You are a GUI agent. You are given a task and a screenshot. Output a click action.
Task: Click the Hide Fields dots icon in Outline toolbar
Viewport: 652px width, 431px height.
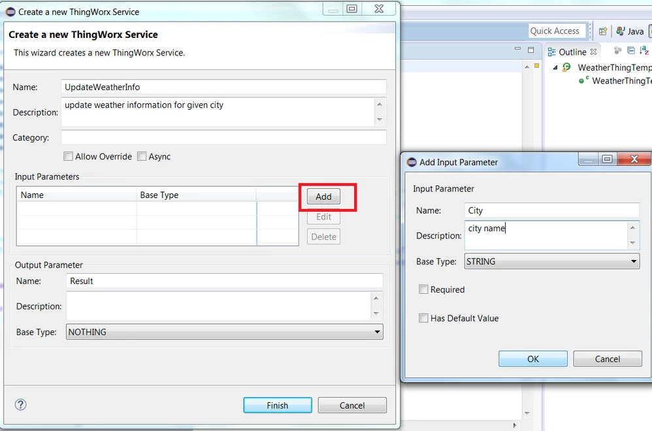(x=617, y=51)
